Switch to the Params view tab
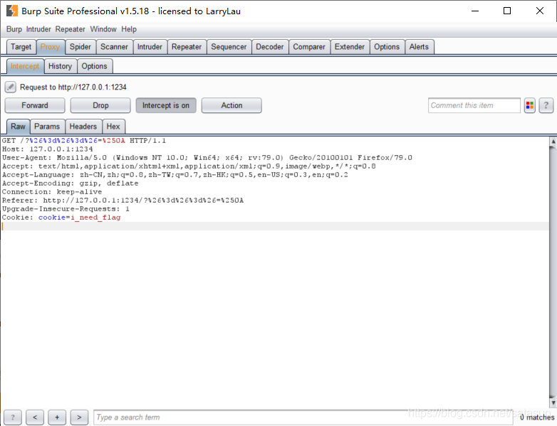Image resolution: width=557 pixels, height=426 pixels. (47, 127)
